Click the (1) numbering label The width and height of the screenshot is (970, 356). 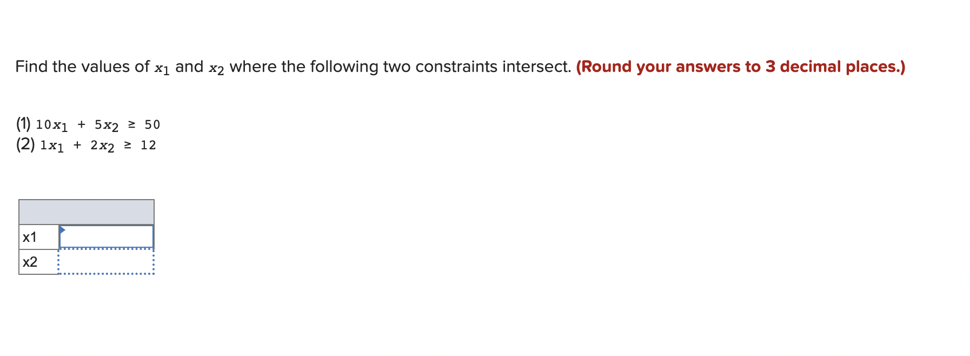pos(23,124)
